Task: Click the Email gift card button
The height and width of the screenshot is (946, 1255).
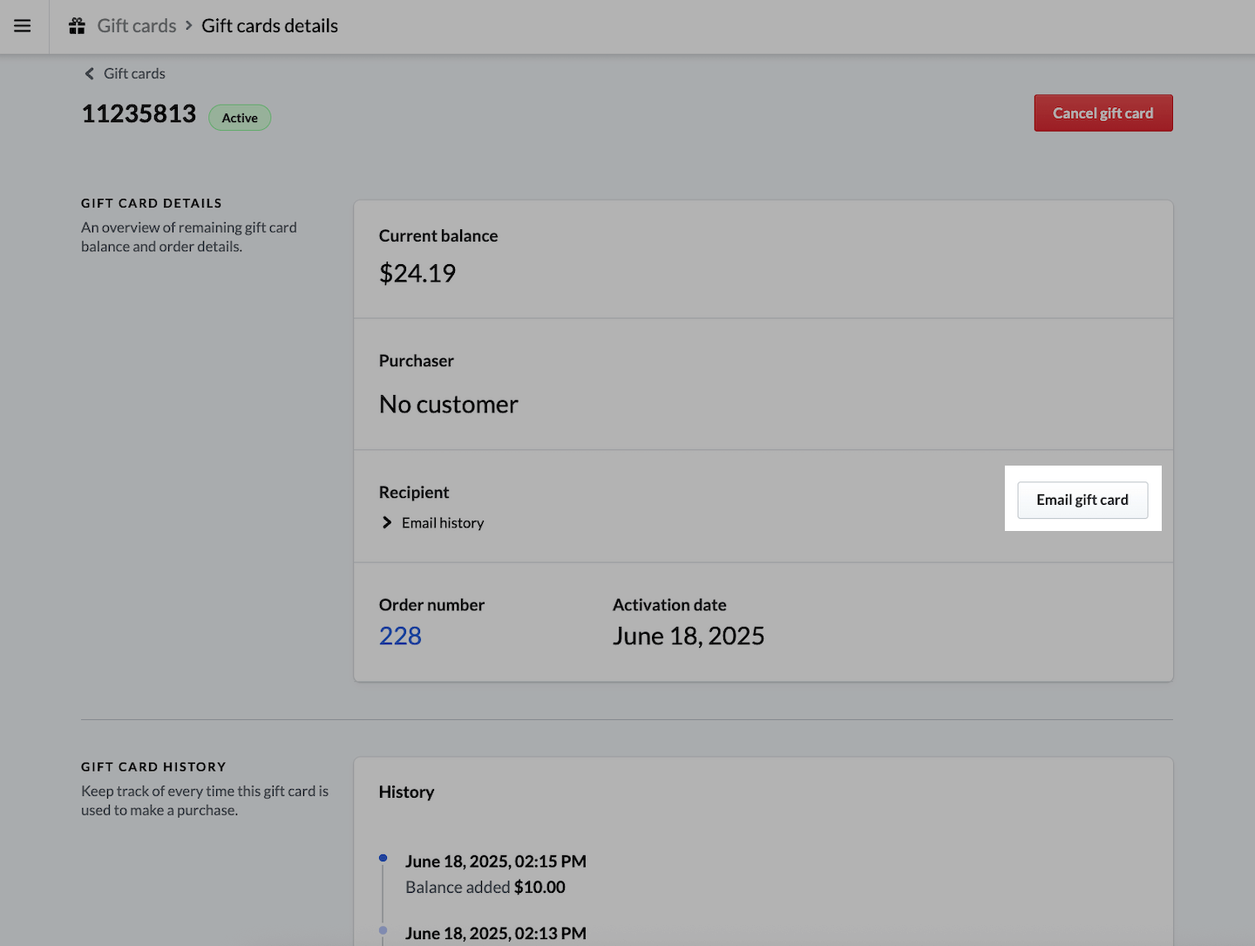Action: (x=1082, y=500)
